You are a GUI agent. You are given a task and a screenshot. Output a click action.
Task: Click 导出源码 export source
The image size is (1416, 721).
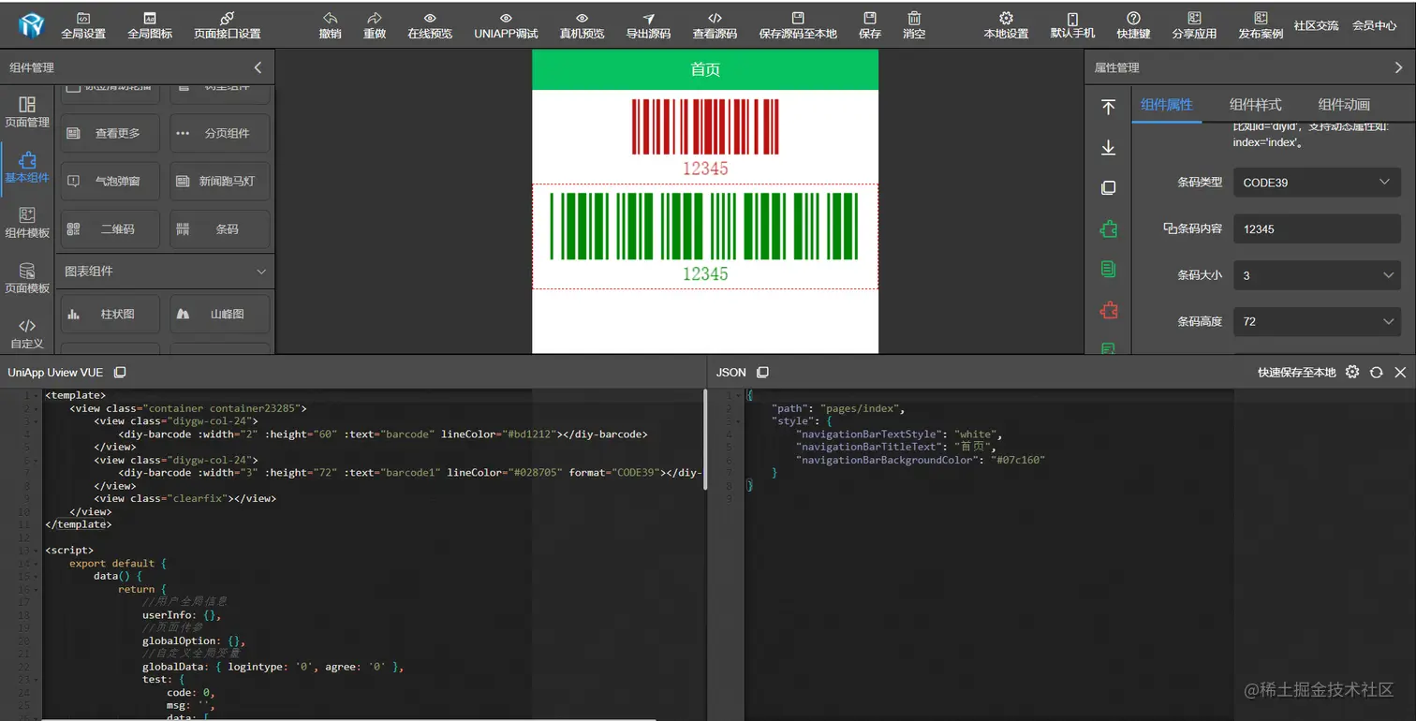[x=648, y=25]
